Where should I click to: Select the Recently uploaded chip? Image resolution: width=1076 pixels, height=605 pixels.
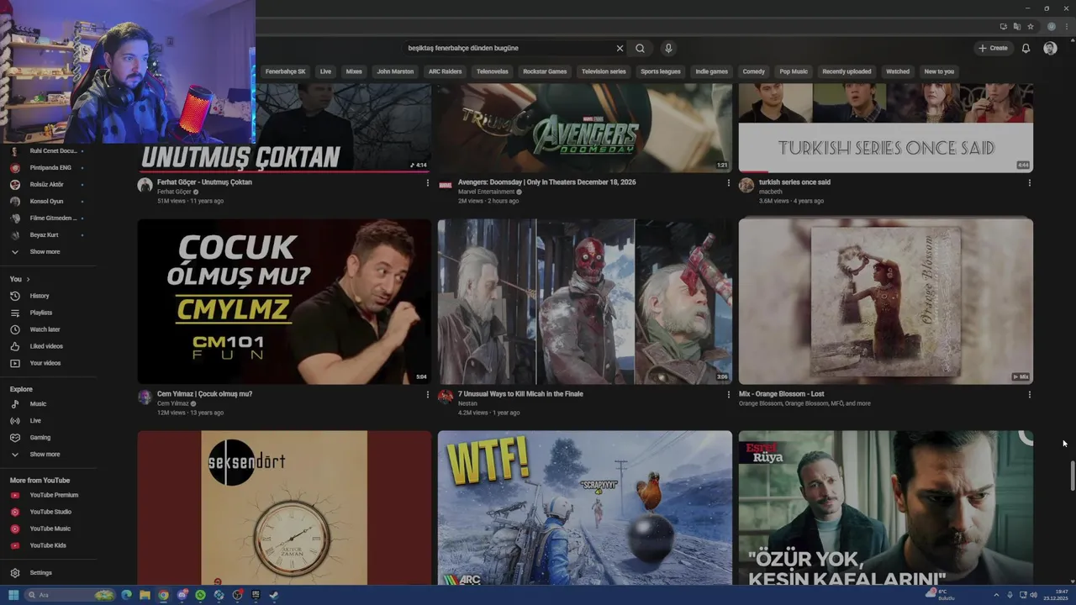coord(847,71)
